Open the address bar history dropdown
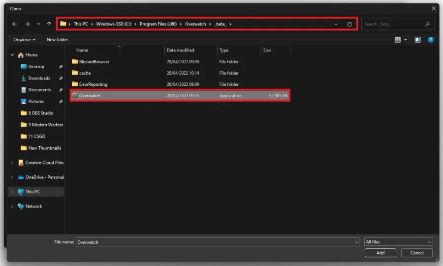This screenshot has width=443, height=266. [x=336, y=24]
